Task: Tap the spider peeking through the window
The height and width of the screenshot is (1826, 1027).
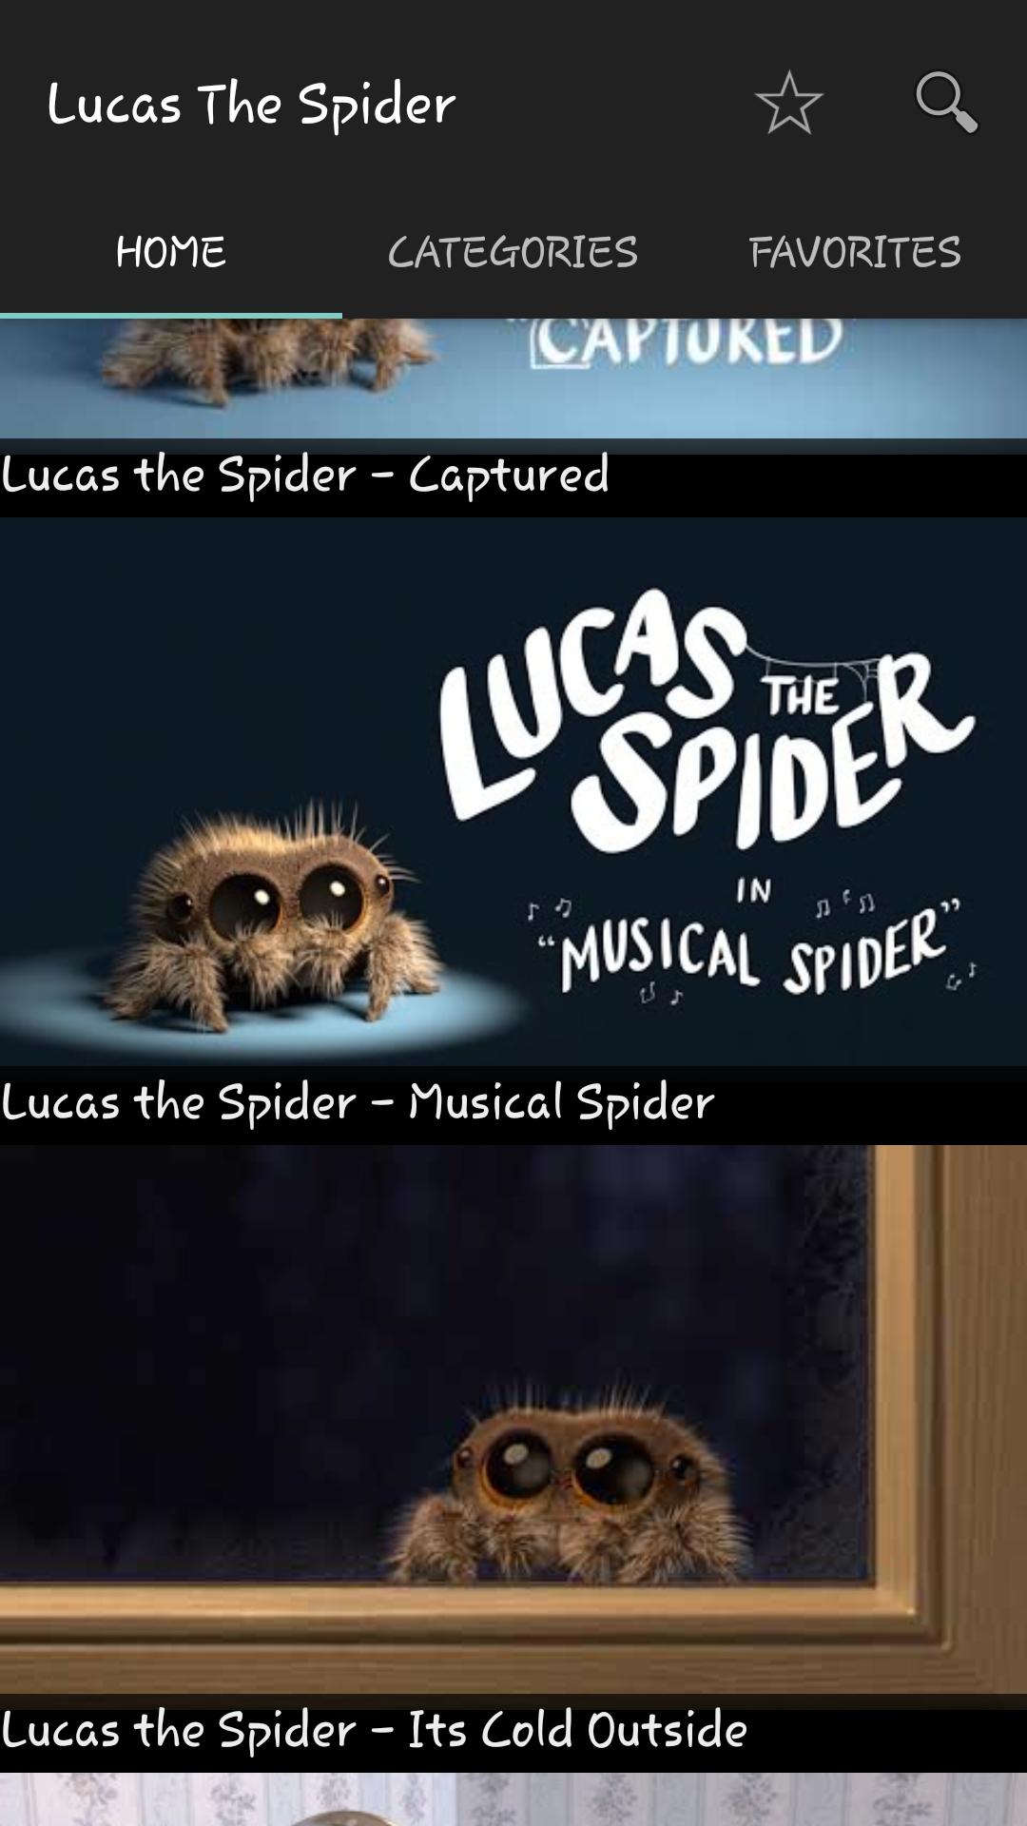Action: tap(571, 1484)
